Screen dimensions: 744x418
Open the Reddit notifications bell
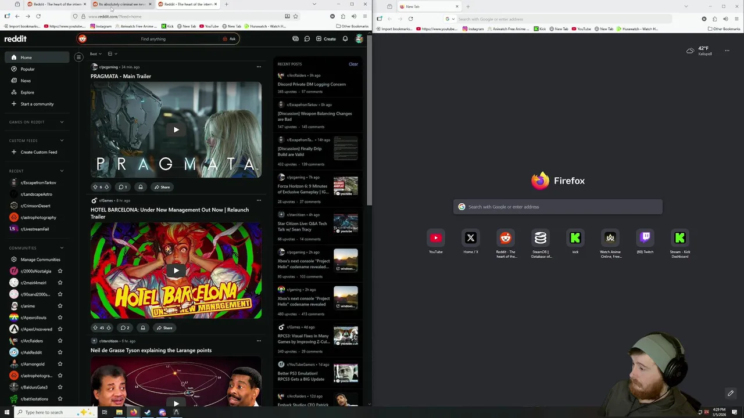click(345, 39)
